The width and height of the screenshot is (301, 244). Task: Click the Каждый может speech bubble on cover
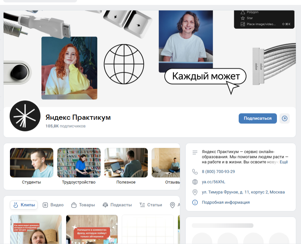[x=205, y=76]
